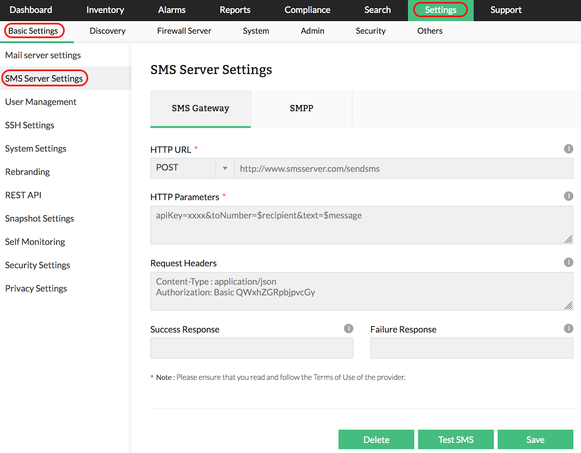The width and height of the screenshot is (581, 453).
Task: Switch to the SMPP tab
Action: [x=301, y=109]
